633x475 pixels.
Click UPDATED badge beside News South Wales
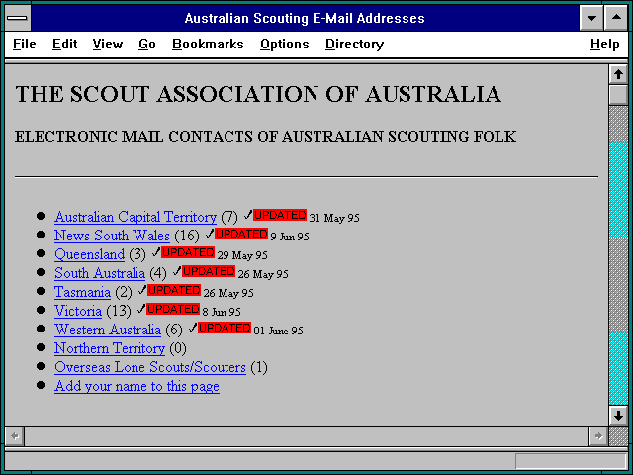coord(241,234)
